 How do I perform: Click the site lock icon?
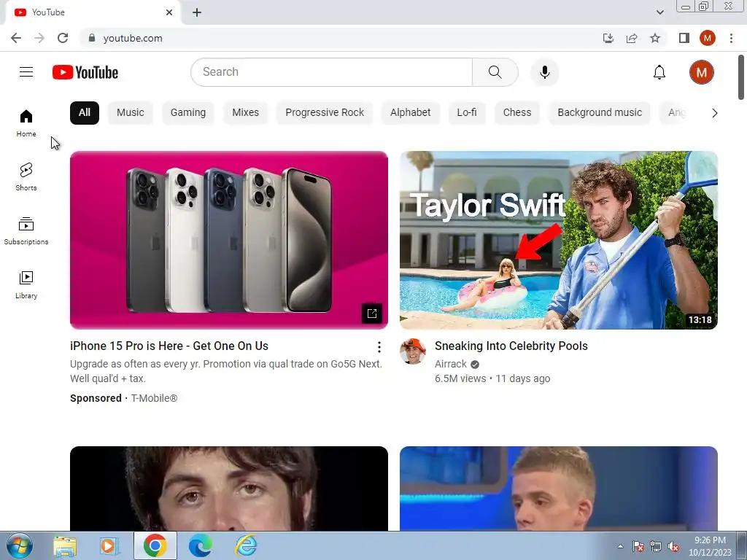(x=92, y=38)
